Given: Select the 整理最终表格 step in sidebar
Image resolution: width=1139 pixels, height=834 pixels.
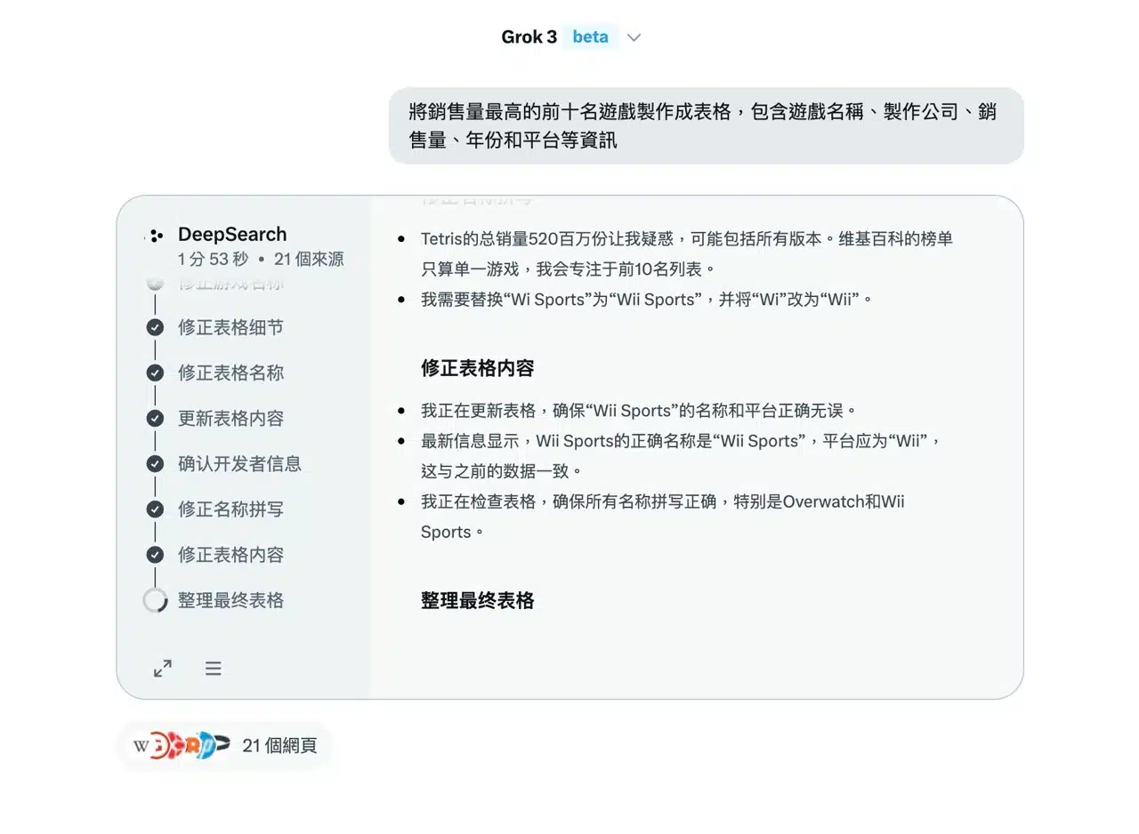Looking at the screenshot, I should [230, 600].
